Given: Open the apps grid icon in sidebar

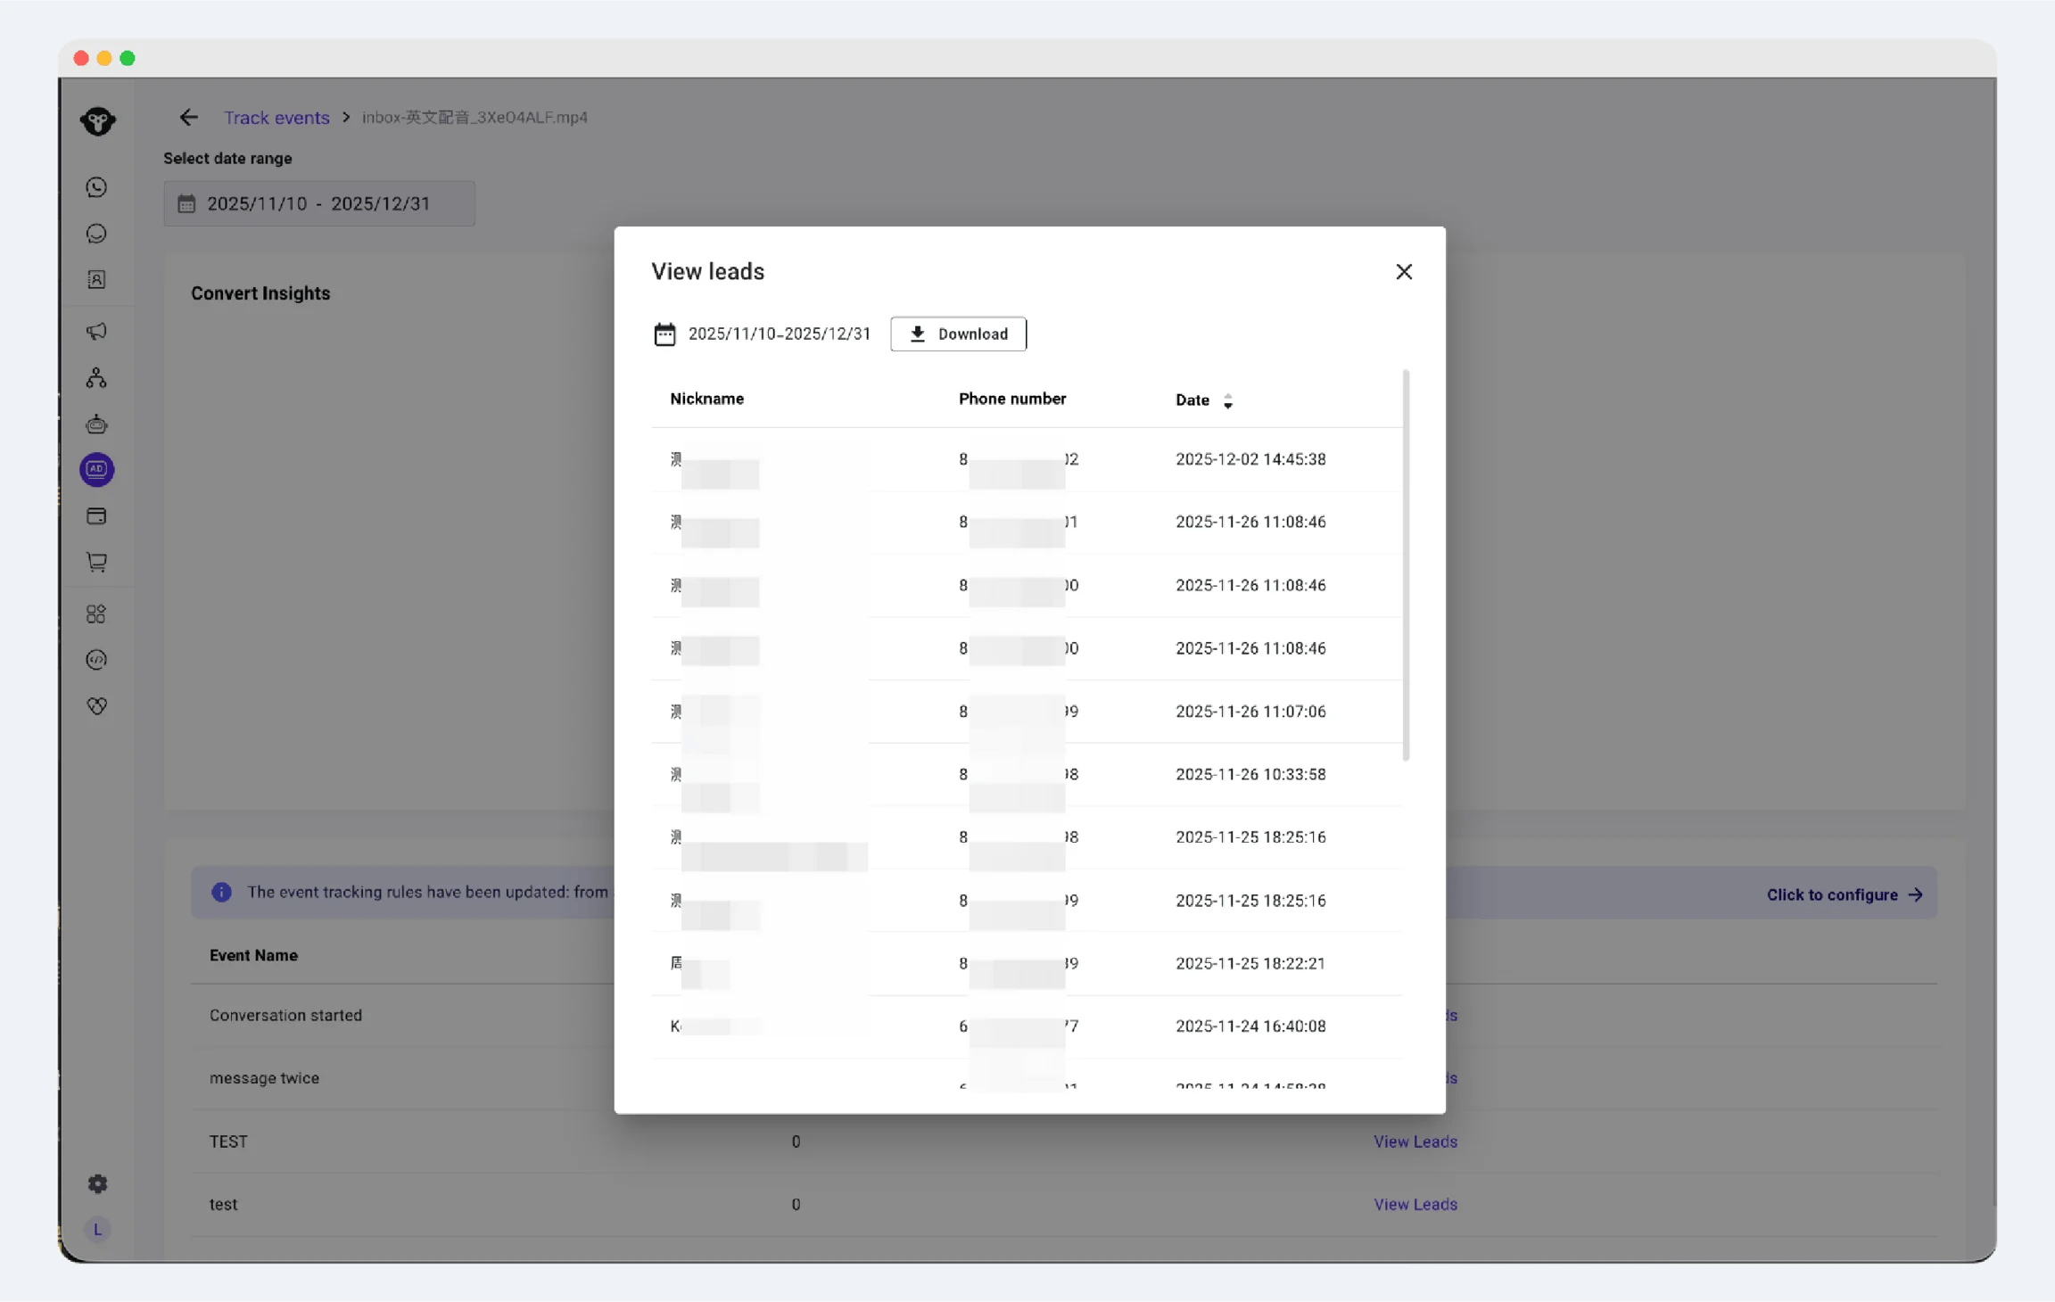Looking at the screenshot, I should (x=96, y=614).
